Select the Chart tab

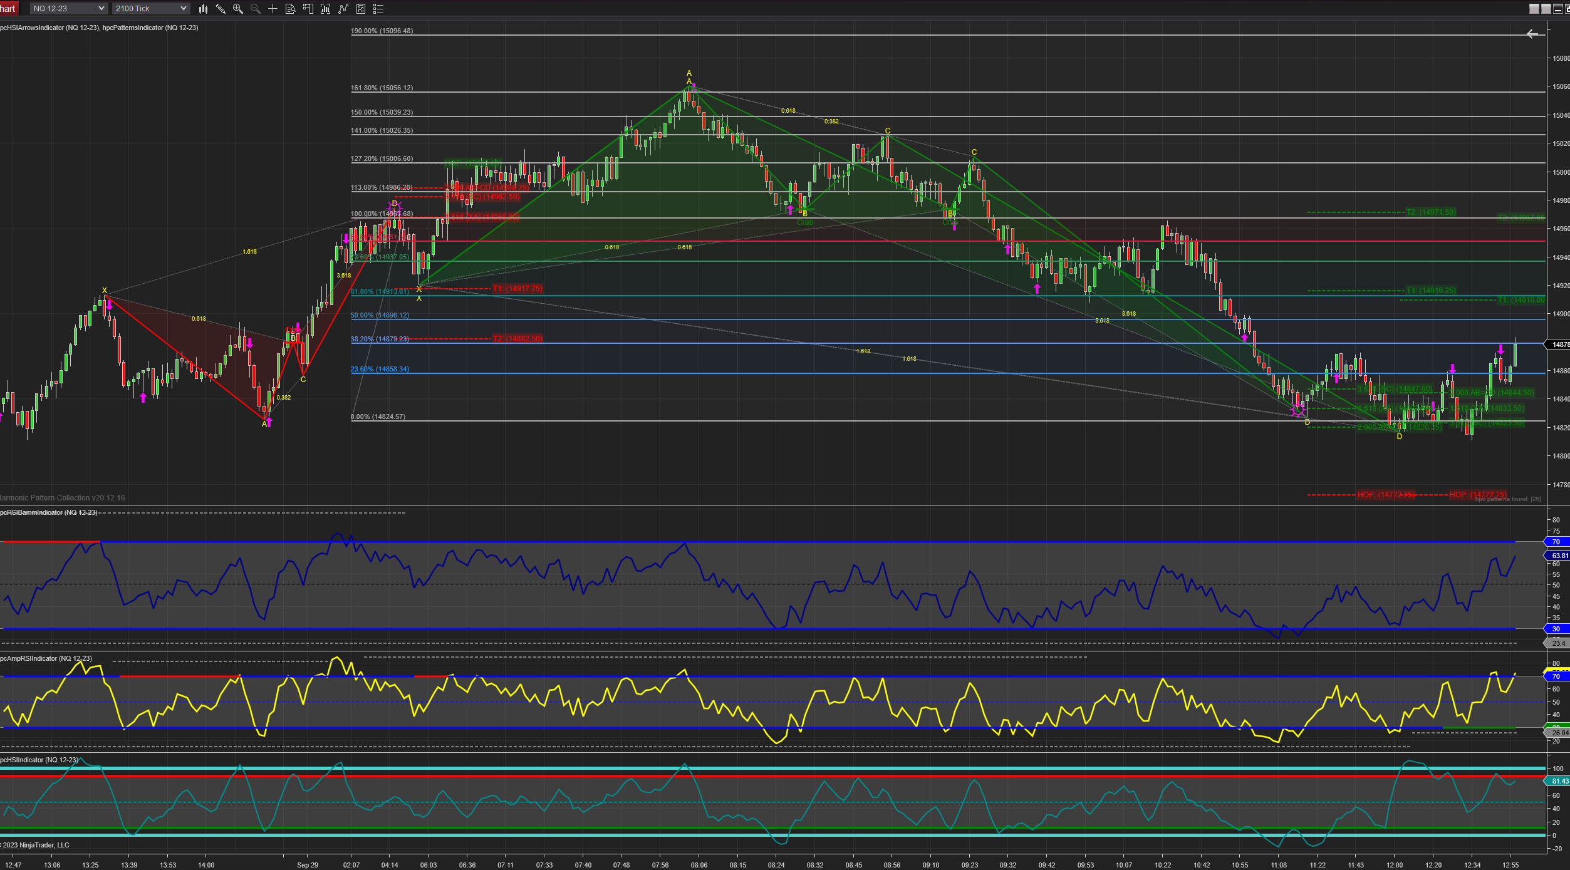tap(8, 9)
